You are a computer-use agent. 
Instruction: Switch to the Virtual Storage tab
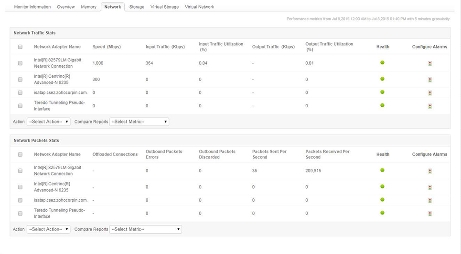click(164, 7)
